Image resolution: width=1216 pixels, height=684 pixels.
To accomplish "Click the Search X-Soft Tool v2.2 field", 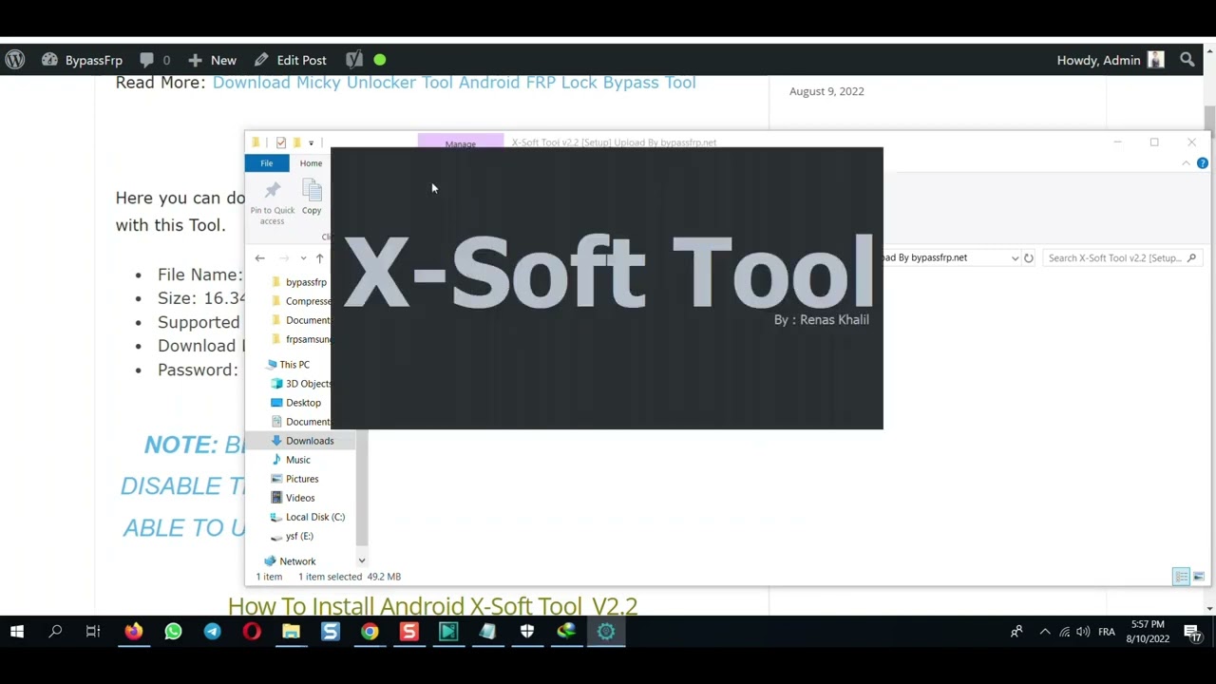I will [x=1122, y=257].
